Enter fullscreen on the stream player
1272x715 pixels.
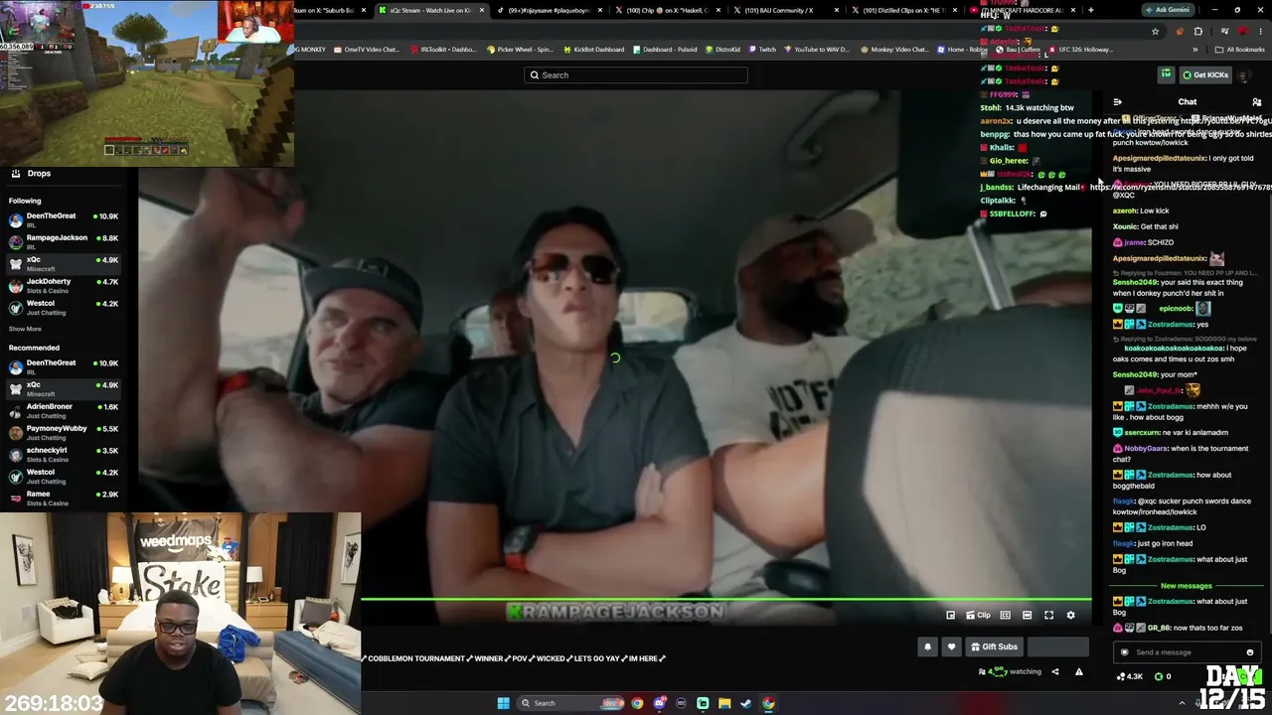pos(1048,616)
